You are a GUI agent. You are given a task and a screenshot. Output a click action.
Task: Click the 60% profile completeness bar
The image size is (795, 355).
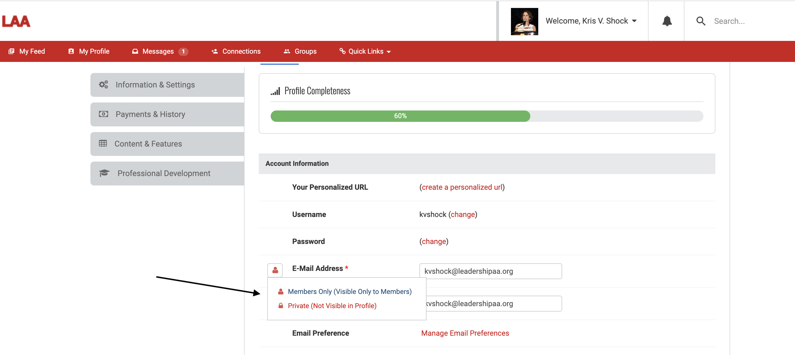pyautogui.click(x=400, y=116)
